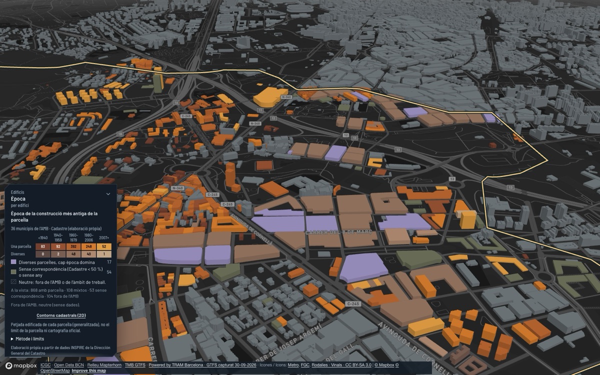Viewport: 600px width, 375px height.
Task: Click Diverses row cell with value 1
Action: pos(104,254)
